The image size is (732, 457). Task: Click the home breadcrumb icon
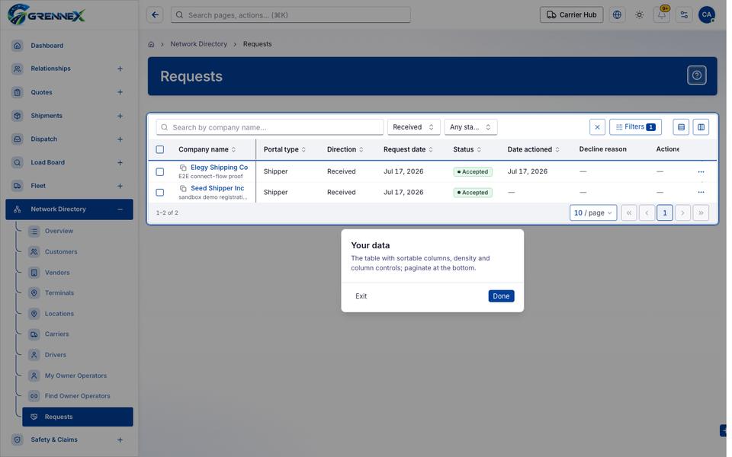click(151, 44)
